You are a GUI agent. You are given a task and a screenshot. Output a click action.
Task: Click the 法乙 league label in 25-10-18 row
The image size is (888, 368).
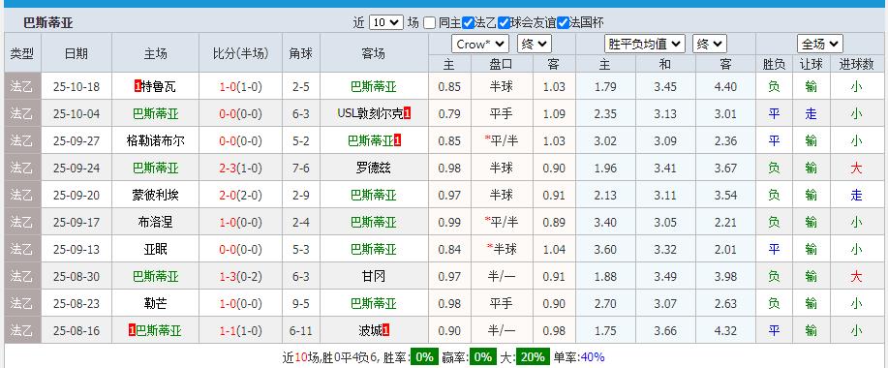coord(22,86)
